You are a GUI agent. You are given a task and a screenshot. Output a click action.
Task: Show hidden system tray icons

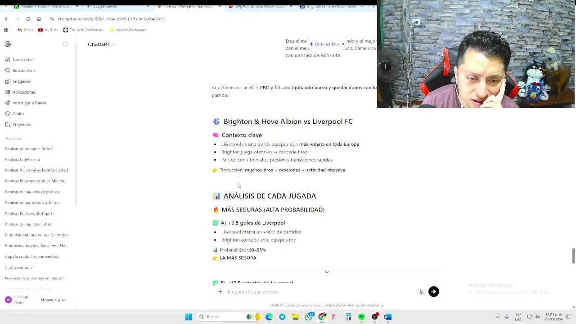click(x=497, y=317)
